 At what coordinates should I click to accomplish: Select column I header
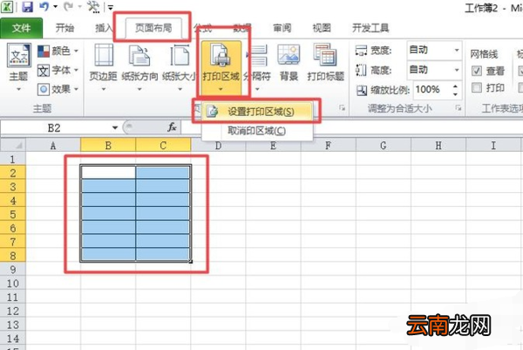[x=493, y=146]
